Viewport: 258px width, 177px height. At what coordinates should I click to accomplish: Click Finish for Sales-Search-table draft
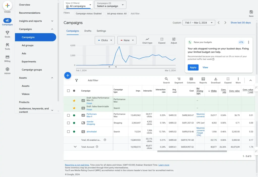coord(89,110)
